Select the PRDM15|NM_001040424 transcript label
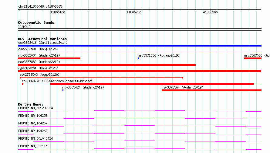This screenshot has width=270, height=153. coord(35,138)
